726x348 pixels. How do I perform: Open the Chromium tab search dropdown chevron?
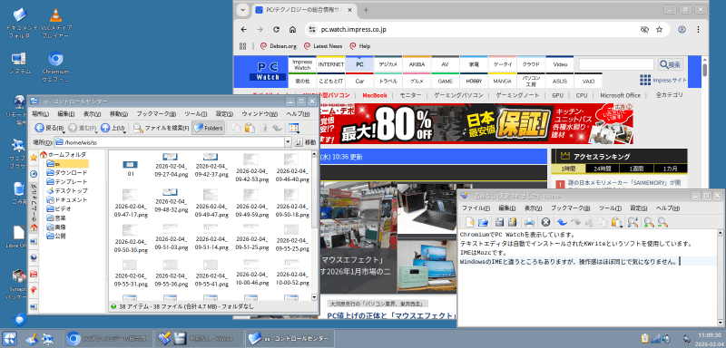[x=241, y=10]
